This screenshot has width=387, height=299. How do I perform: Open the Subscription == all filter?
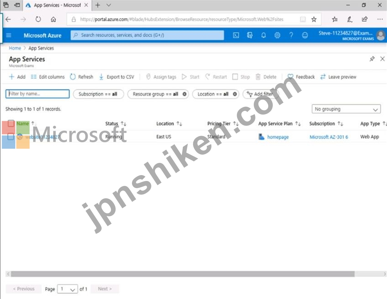tap(98, 94)
